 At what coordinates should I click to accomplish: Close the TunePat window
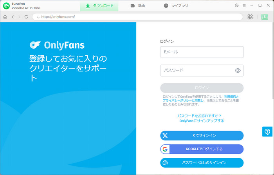pos(268,5)
